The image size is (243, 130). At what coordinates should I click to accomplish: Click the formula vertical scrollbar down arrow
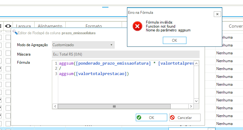[196, 101]
